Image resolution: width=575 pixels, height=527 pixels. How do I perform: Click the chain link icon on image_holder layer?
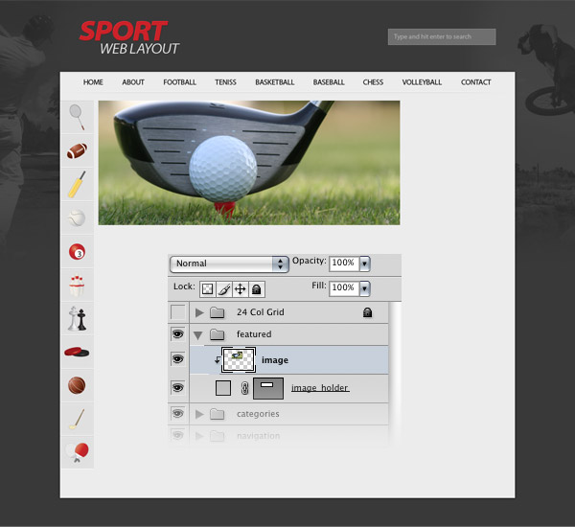tap(244, 388)
